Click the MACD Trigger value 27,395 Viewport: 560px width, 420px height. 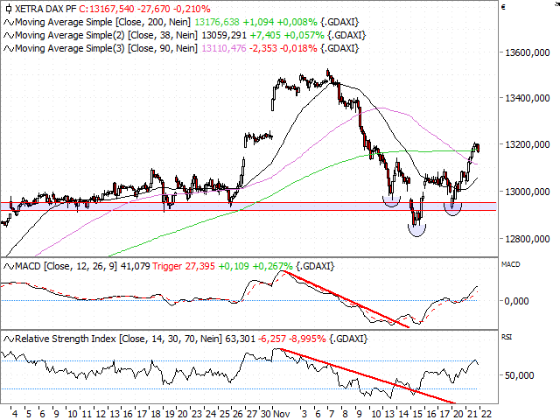[x=199, y=266]
